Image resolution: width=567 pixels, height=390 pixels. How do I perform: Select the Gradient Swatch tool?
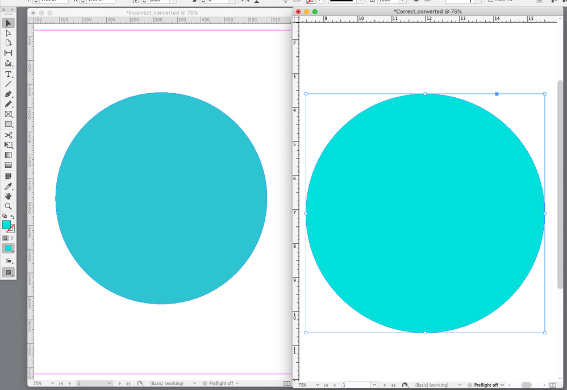pos(9,155)
